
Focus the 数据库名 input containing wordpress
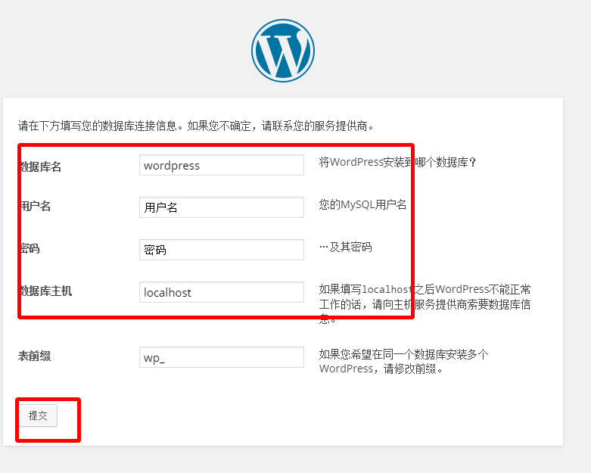[x=222, y=165]
